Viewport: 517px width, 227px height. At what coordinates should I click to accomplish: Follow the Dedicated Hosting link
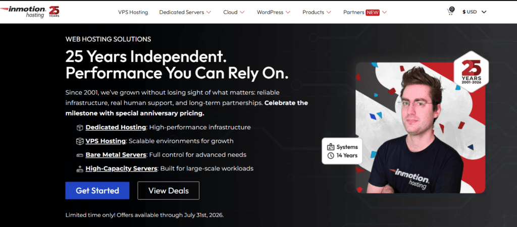pos(116,127)
